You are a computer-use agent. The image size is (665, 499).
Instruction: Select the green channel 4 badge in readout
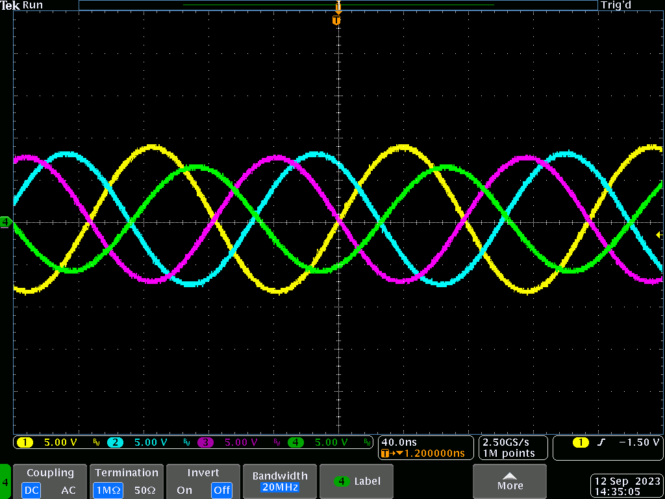(x=295, y=442)
